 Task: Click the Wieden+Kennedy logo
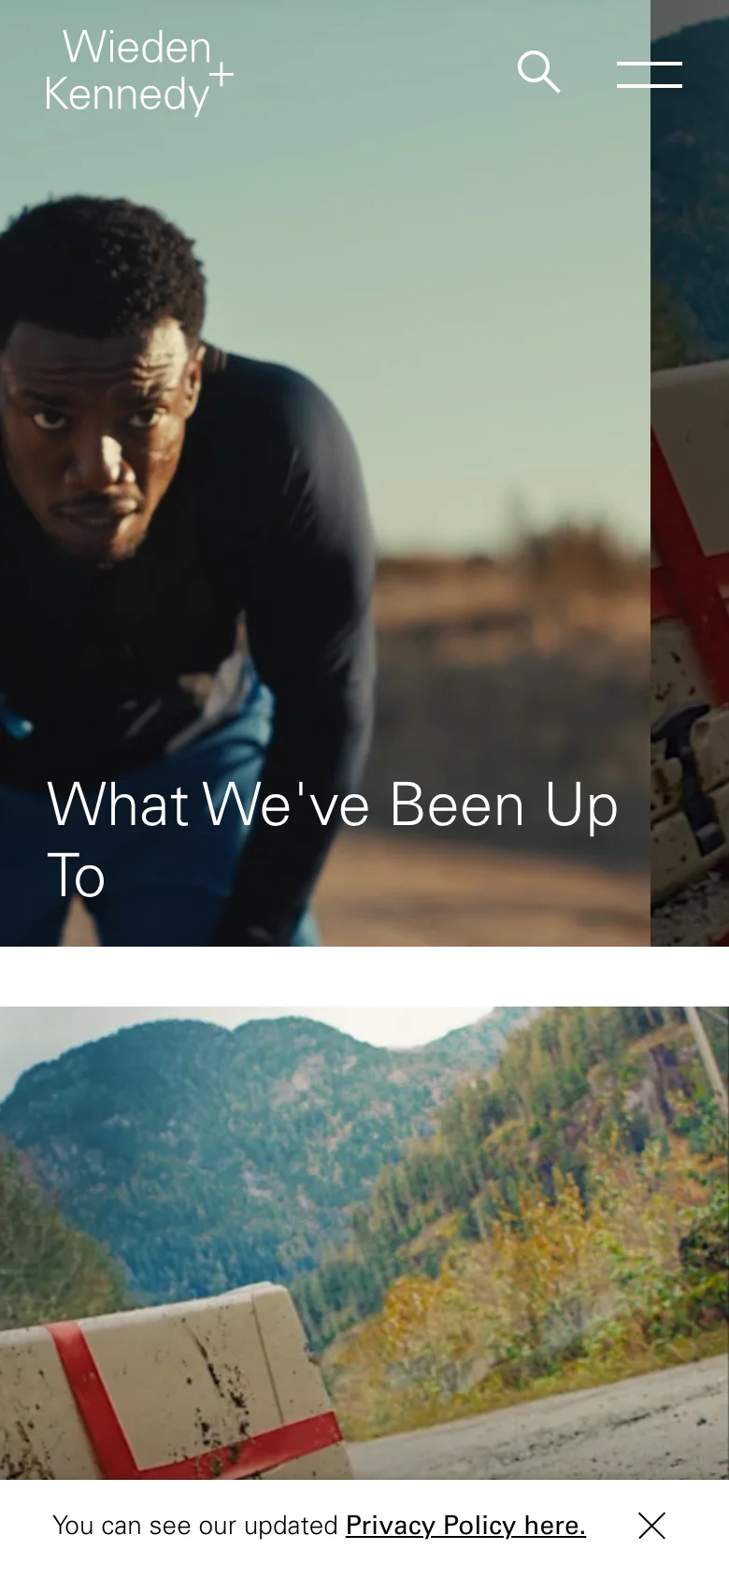(x=139, y=71)
